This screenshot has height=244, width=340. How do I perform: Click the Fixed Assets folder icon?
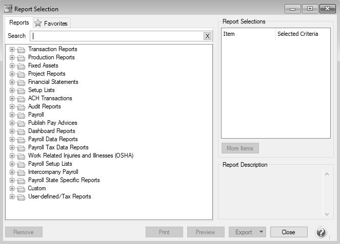(21, 66)
